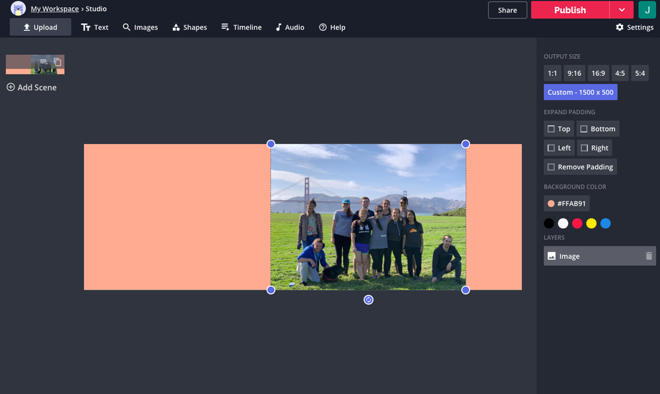The image size is (660, 394).
Task: Duplicate the scene using the copy icon on thumbnail
Action: point(57,60)
